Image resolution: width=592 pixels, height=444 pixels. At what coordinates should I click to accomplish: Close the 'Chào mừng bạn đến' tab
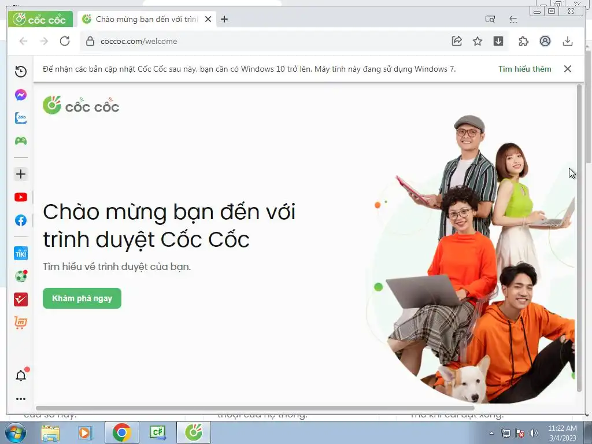point(208,19)
